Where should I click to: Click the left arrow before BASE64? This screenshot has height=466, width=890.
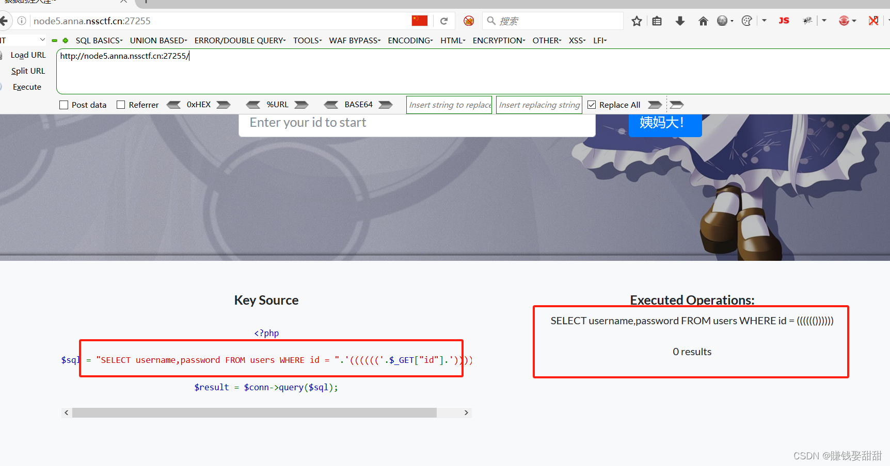[331, 105]
